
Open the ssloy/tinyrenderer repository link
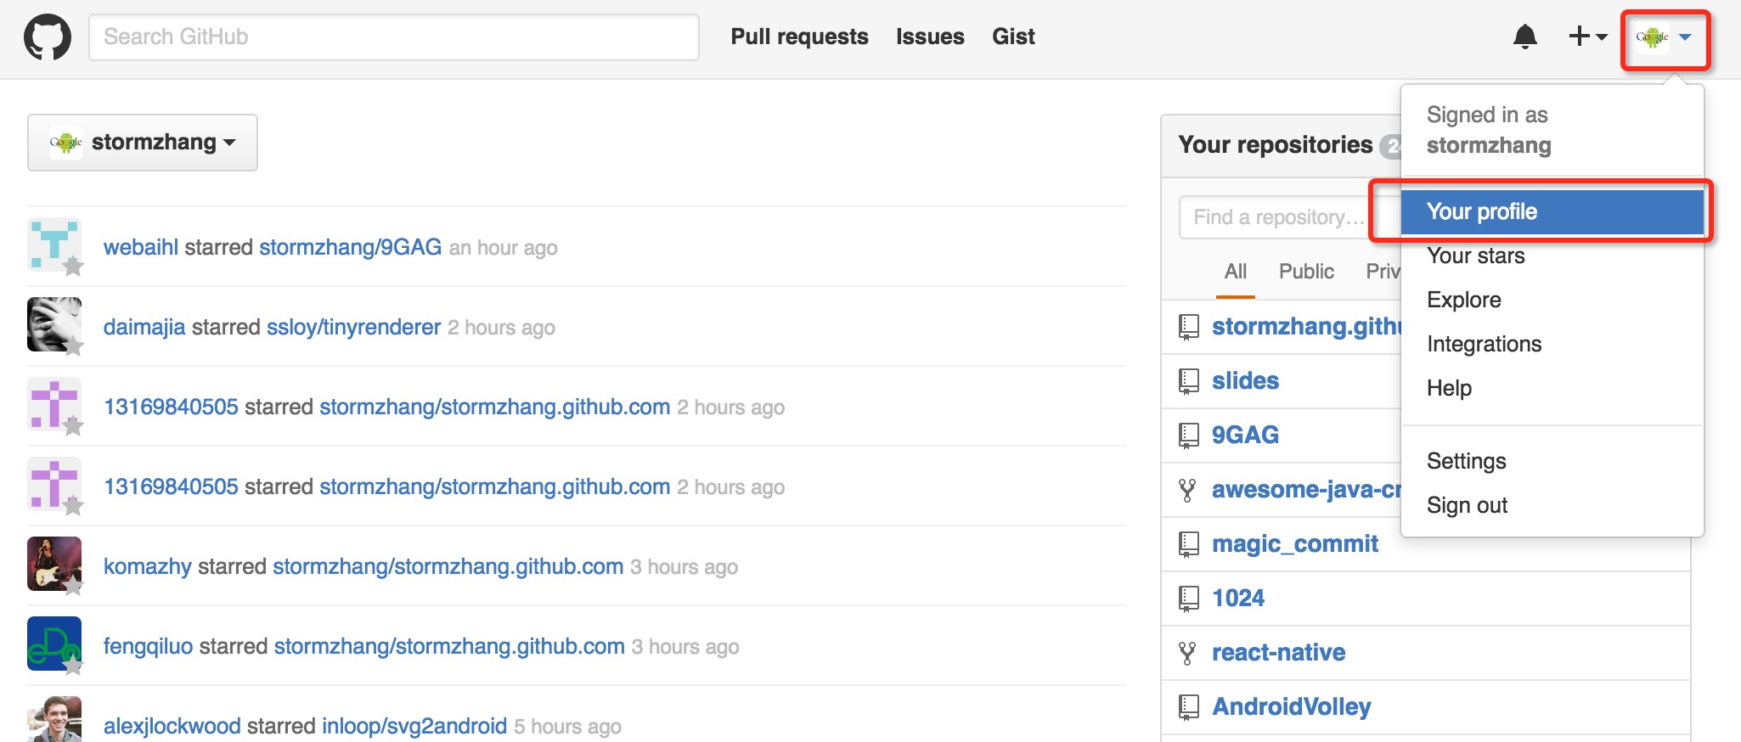(x=353, y=327)
